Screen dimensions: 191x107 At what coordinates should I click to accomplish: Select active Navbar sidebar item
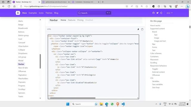(x=21, y=64)
